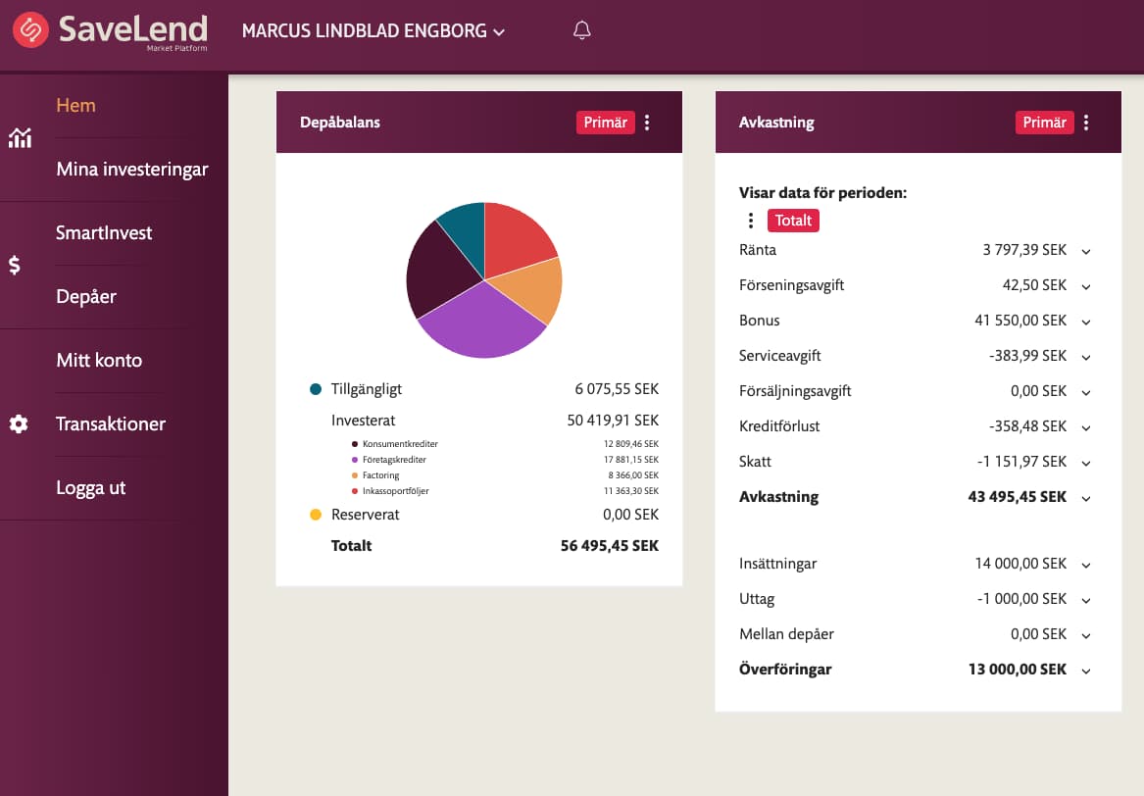Open the Transaktioner menu item
The width and height of the screenshot is (1144, 796).
tap(111, 423)
